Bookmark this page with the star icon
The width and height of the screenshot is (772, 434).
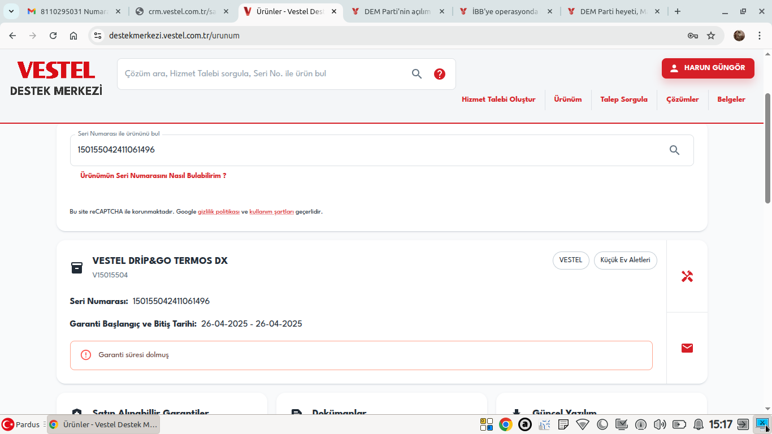point(711,36)
